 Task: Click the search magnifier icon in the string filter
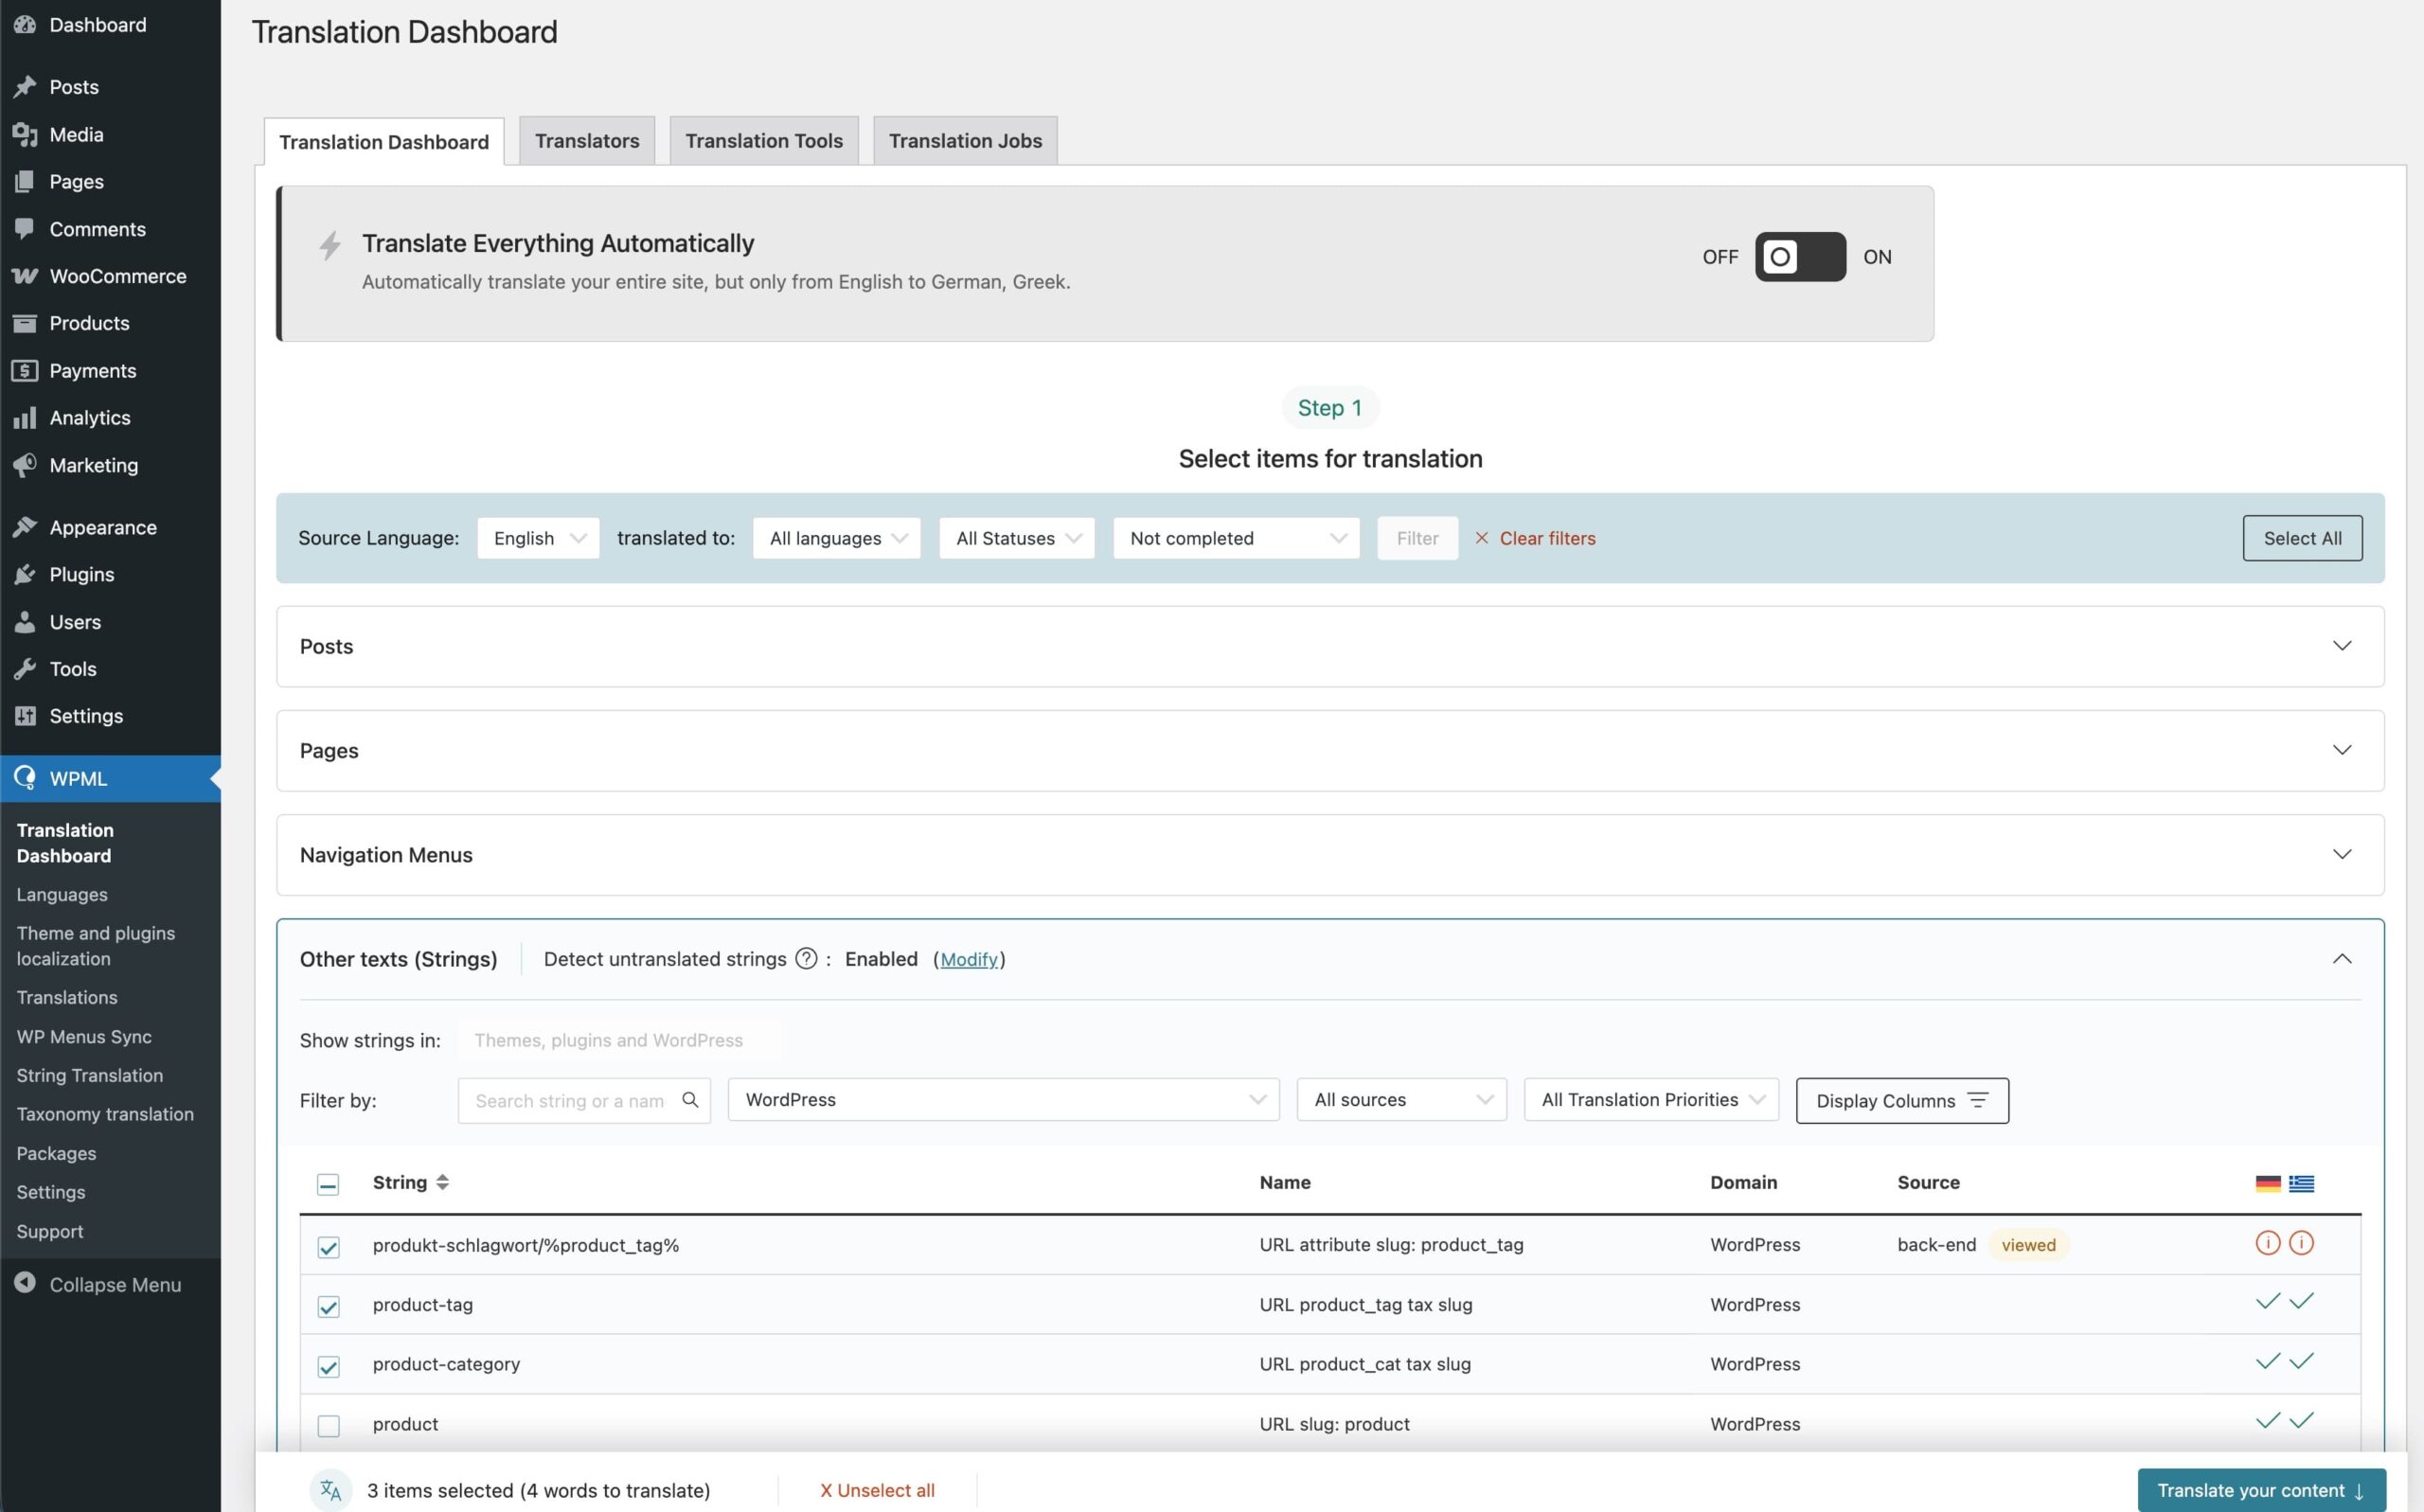pyautogui.click(x=689, y=1100)
